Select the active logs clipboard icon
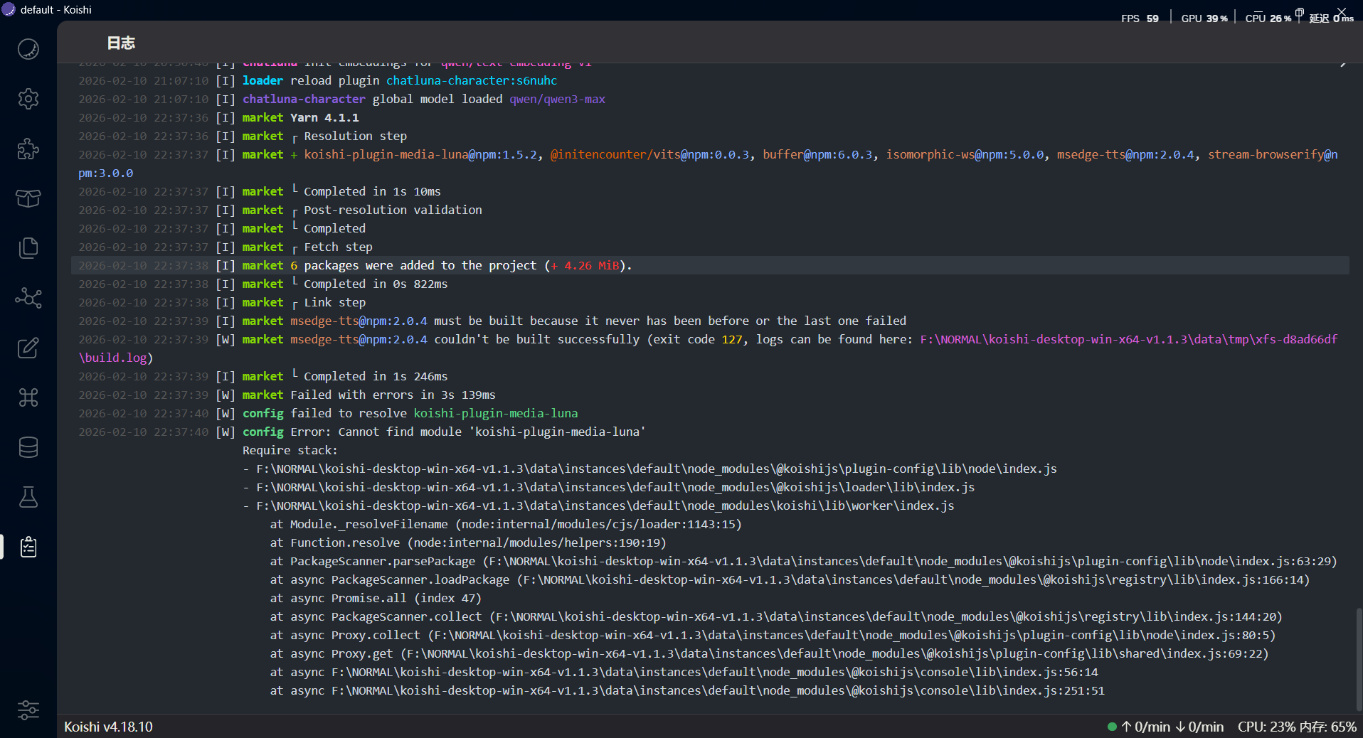1363x738 pixels. tap(28, 547)
